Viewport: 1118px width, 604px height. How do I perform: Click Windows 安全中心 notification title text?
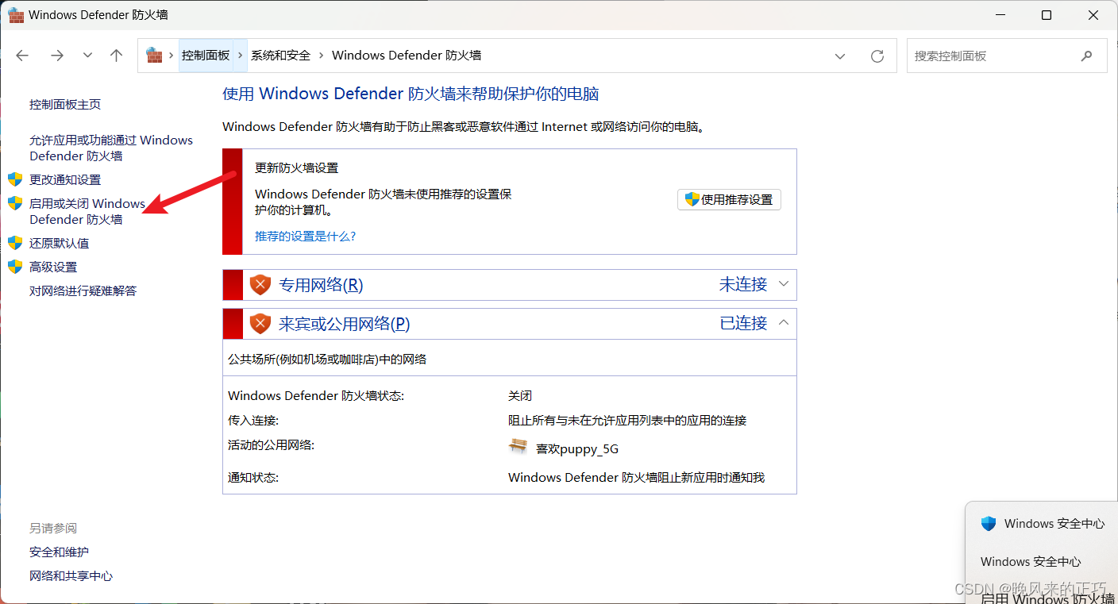pos(1054,524)
